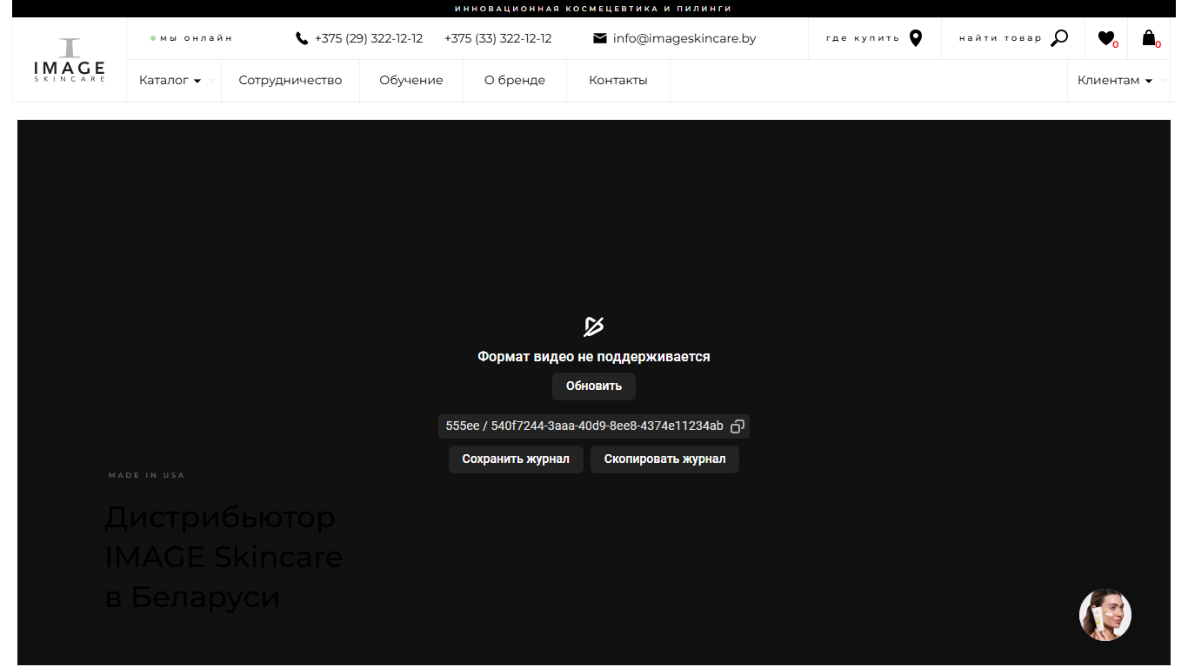This screenshot has height=667, width=1188.
Task: Open the chat widget avatar
Action: (x=1105, y=615)
